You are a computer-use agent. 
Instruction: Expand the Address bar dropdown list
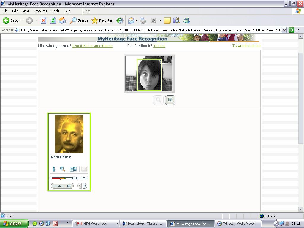[284, 30]
